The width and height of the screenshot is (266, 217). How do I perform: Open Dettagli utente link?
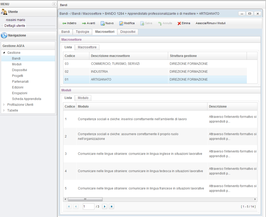(15, 26)
